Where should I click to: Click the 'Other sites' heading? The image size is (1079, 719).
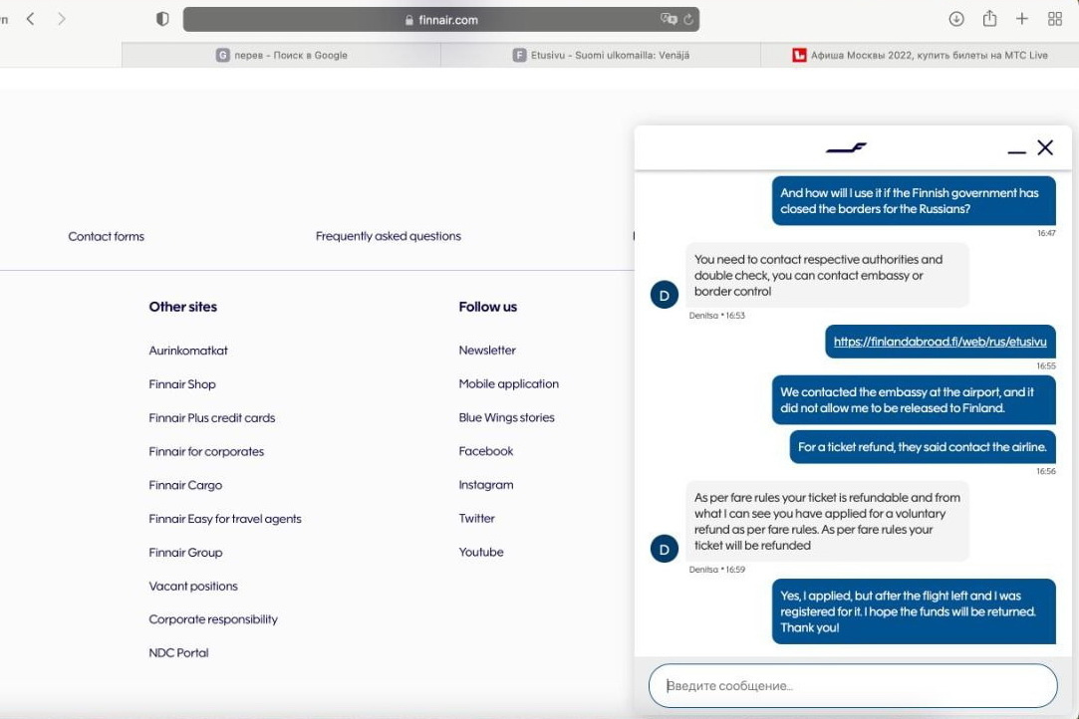pyautogui.click(x=183, y=307)
